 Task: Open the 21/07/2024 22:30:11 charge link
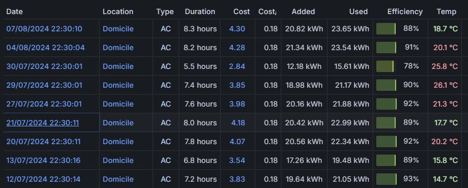(42, 123)
